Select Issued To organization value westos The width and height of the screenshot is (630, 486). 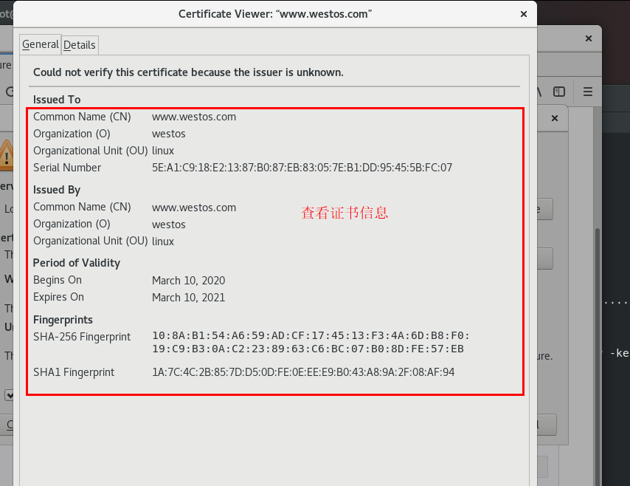coord(169,134)
